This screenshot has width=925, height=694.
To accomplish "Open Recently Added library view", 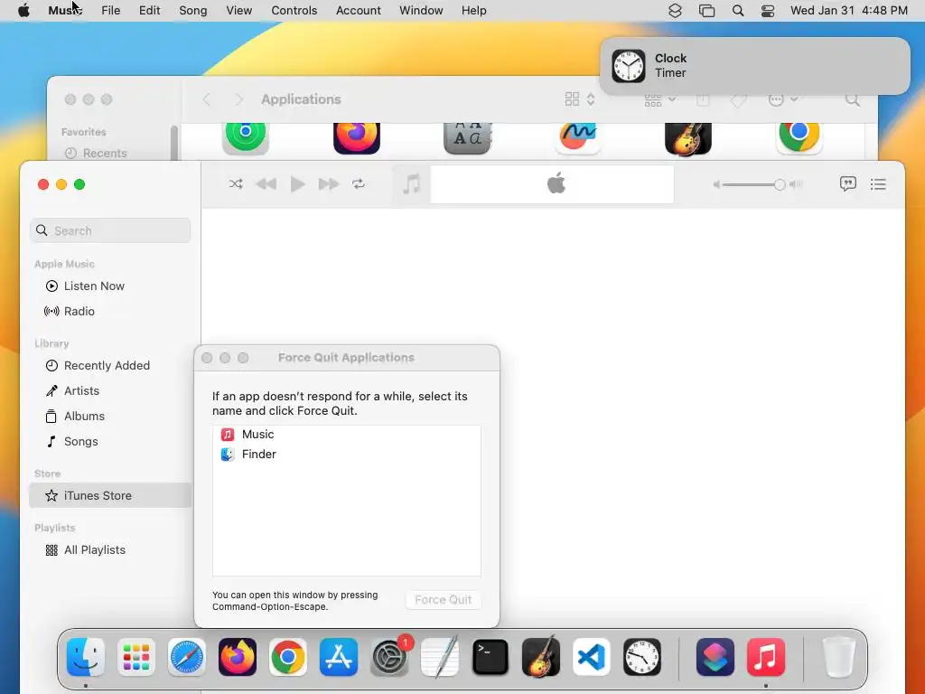I will (x=110, y=365).
